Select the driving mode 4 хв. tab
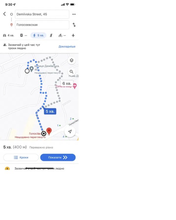This screenshot has height=220, width=176. tap(9, 35)
